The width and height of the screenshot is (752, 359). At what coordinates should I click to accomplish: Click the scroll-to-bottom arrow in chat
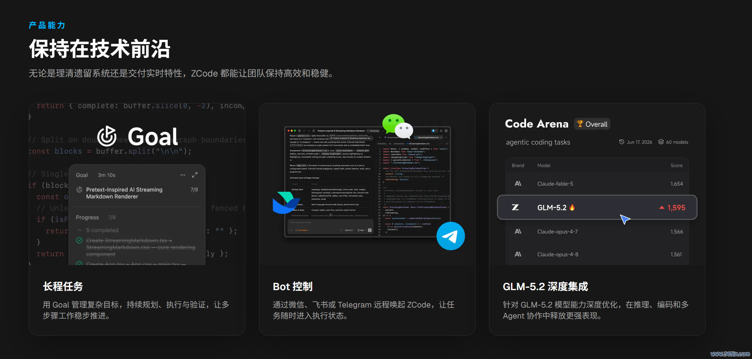tap(331, 216)
